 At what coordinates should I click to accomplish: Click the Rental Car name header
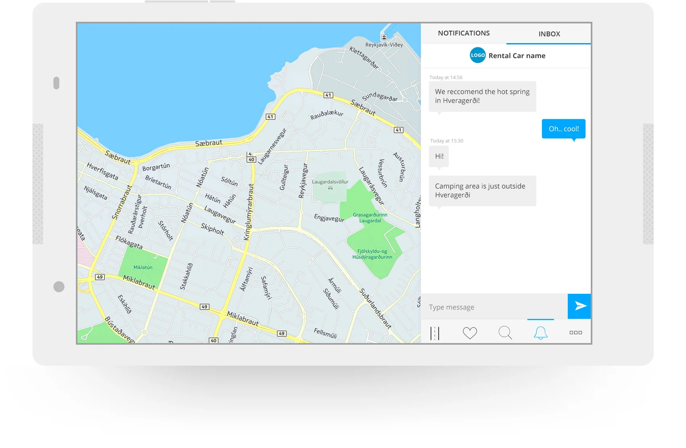point(517,56)
